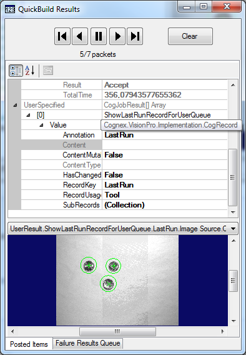Collapse the UserSpecified node
Screen dimensions: 246x355
tap(15, 105)
